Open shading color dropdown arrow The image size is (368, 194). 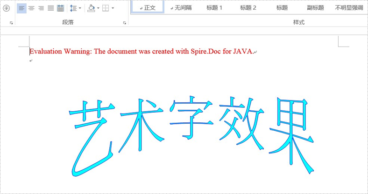[98, 8]
